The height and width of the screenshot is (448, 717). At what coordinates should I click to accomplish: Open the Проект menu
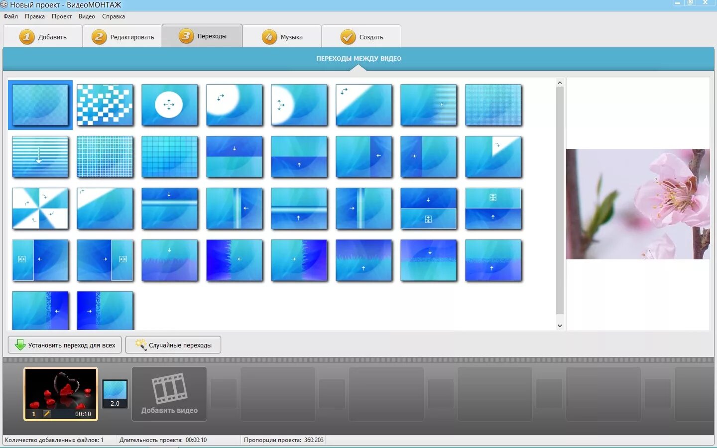(62, 16)
